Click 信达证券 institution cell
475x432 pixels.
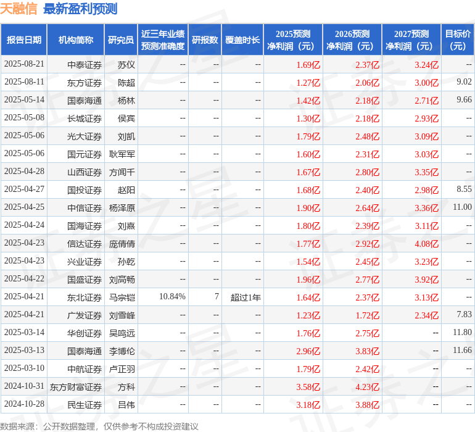(85, 244)
